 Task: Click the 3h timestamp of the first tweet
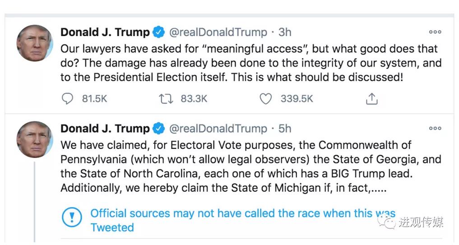(284, 32)
